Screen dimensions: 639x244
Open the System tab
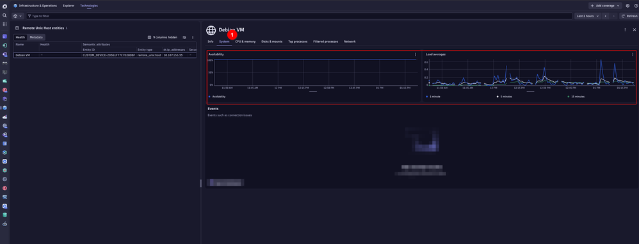(x=224, y=42)
